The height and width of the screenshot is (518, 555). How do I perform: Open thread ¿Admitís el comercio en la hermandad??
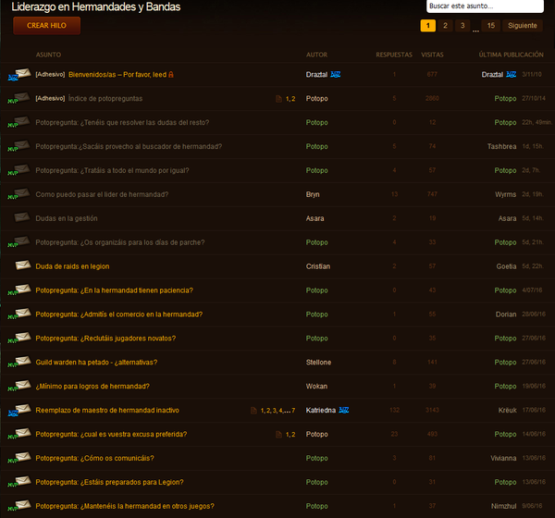pos(119,314)
